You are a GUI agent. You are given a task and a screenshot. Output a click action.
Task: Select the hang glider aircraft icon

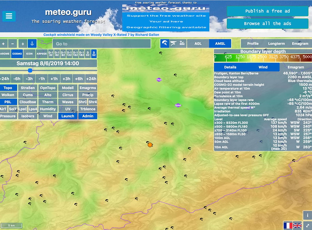[173, 43]
